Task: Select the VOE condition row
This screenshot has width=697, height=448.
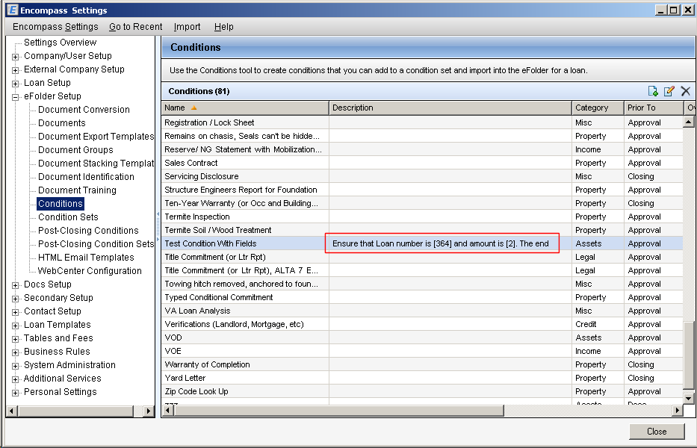Action: (422, 351)
